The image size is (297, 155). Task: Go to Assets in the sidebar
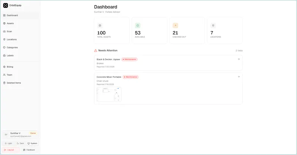20,23
